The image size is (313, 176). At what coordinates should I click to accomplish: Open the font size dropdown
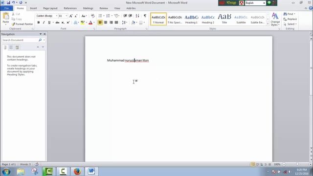coord(67,16)
